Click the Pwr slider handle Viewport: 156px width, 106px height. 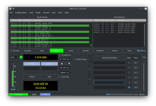click(x=144, y=63)
